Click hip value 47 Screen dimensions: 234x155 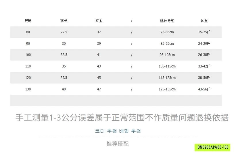point(99,89)
